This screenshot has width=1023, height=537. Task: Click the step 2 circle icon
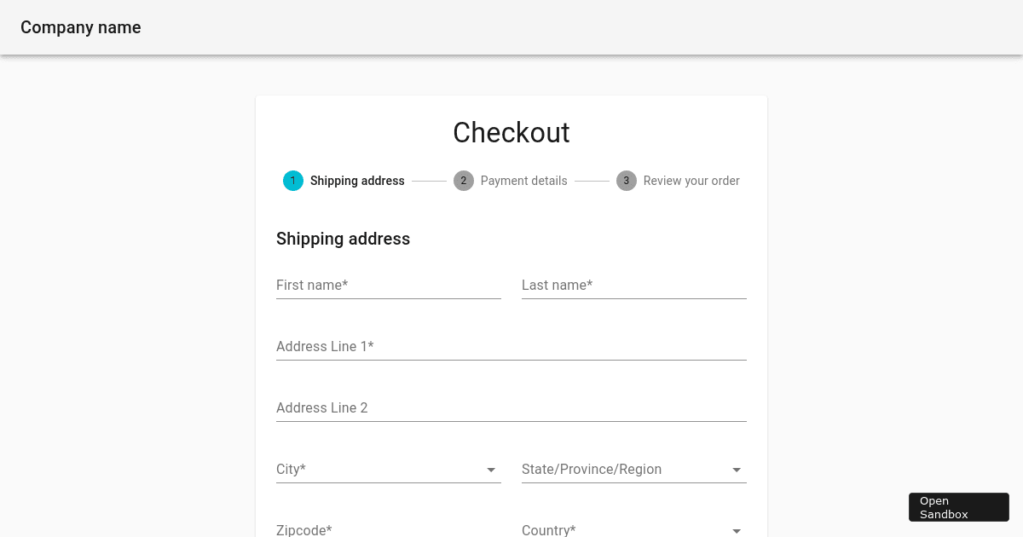[x=464, y=181]
